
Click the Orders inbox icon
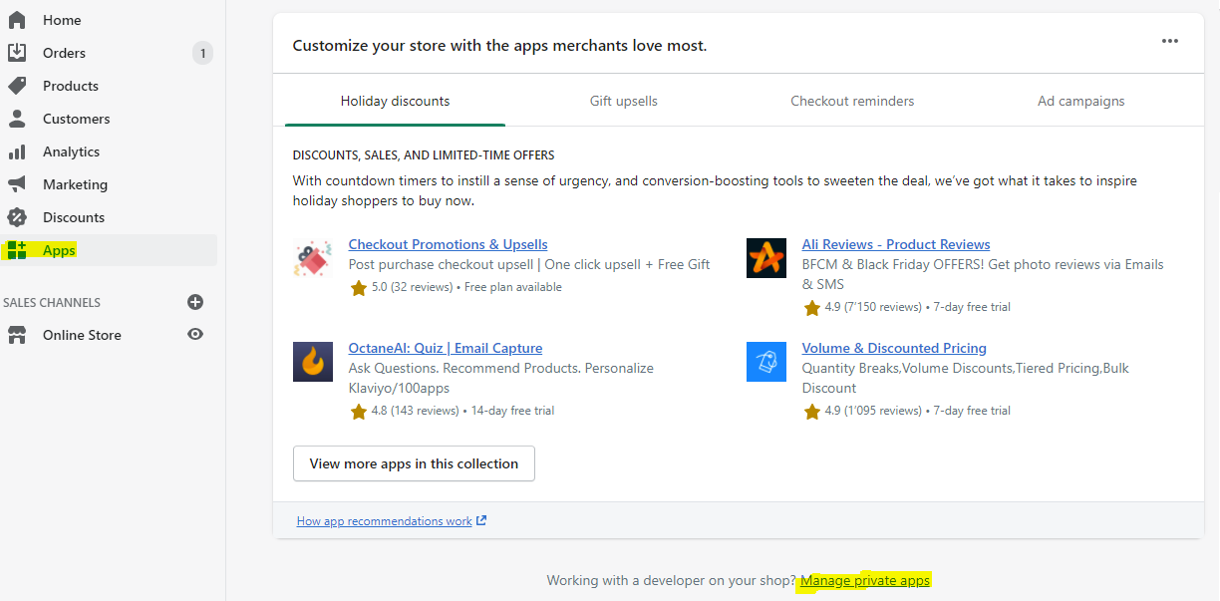[x=17, y=53]
